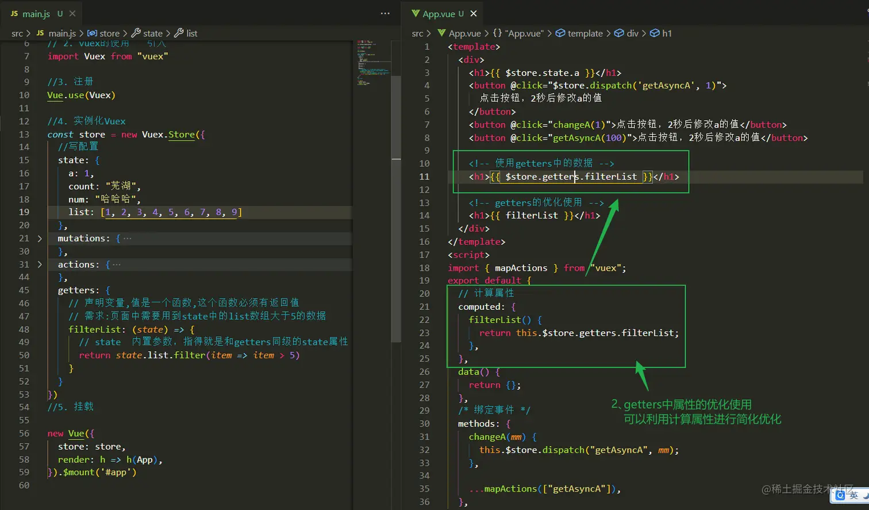
Task: Click the curly braces icon in the right breadcrumb
Action: (497, 33)
